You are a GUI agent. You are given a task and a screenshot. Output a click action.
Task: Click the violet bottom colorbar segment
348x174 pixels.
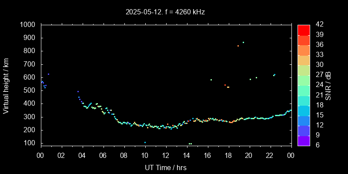[x=304, y=141]
